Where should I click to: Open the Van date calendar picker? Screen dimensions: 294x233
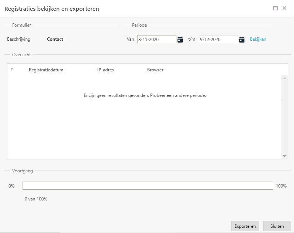[180, 40]
